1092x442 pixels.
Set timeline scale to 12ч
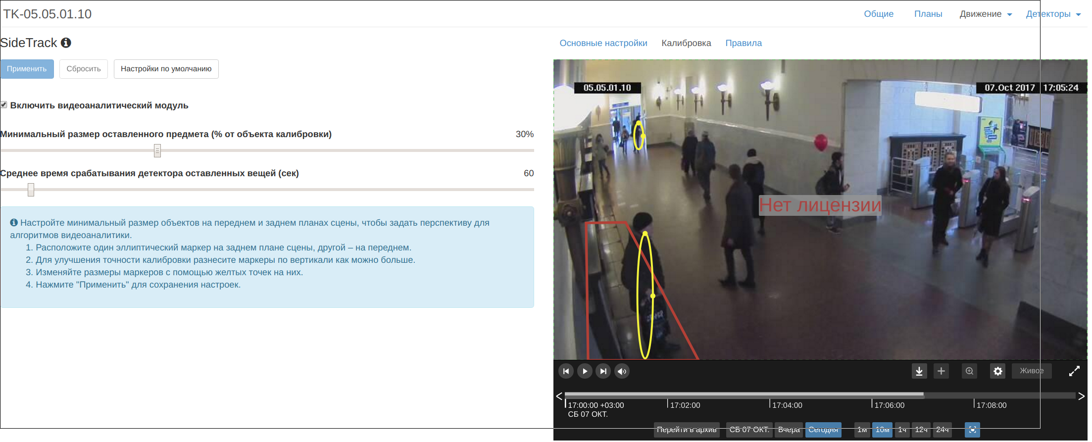921,430
